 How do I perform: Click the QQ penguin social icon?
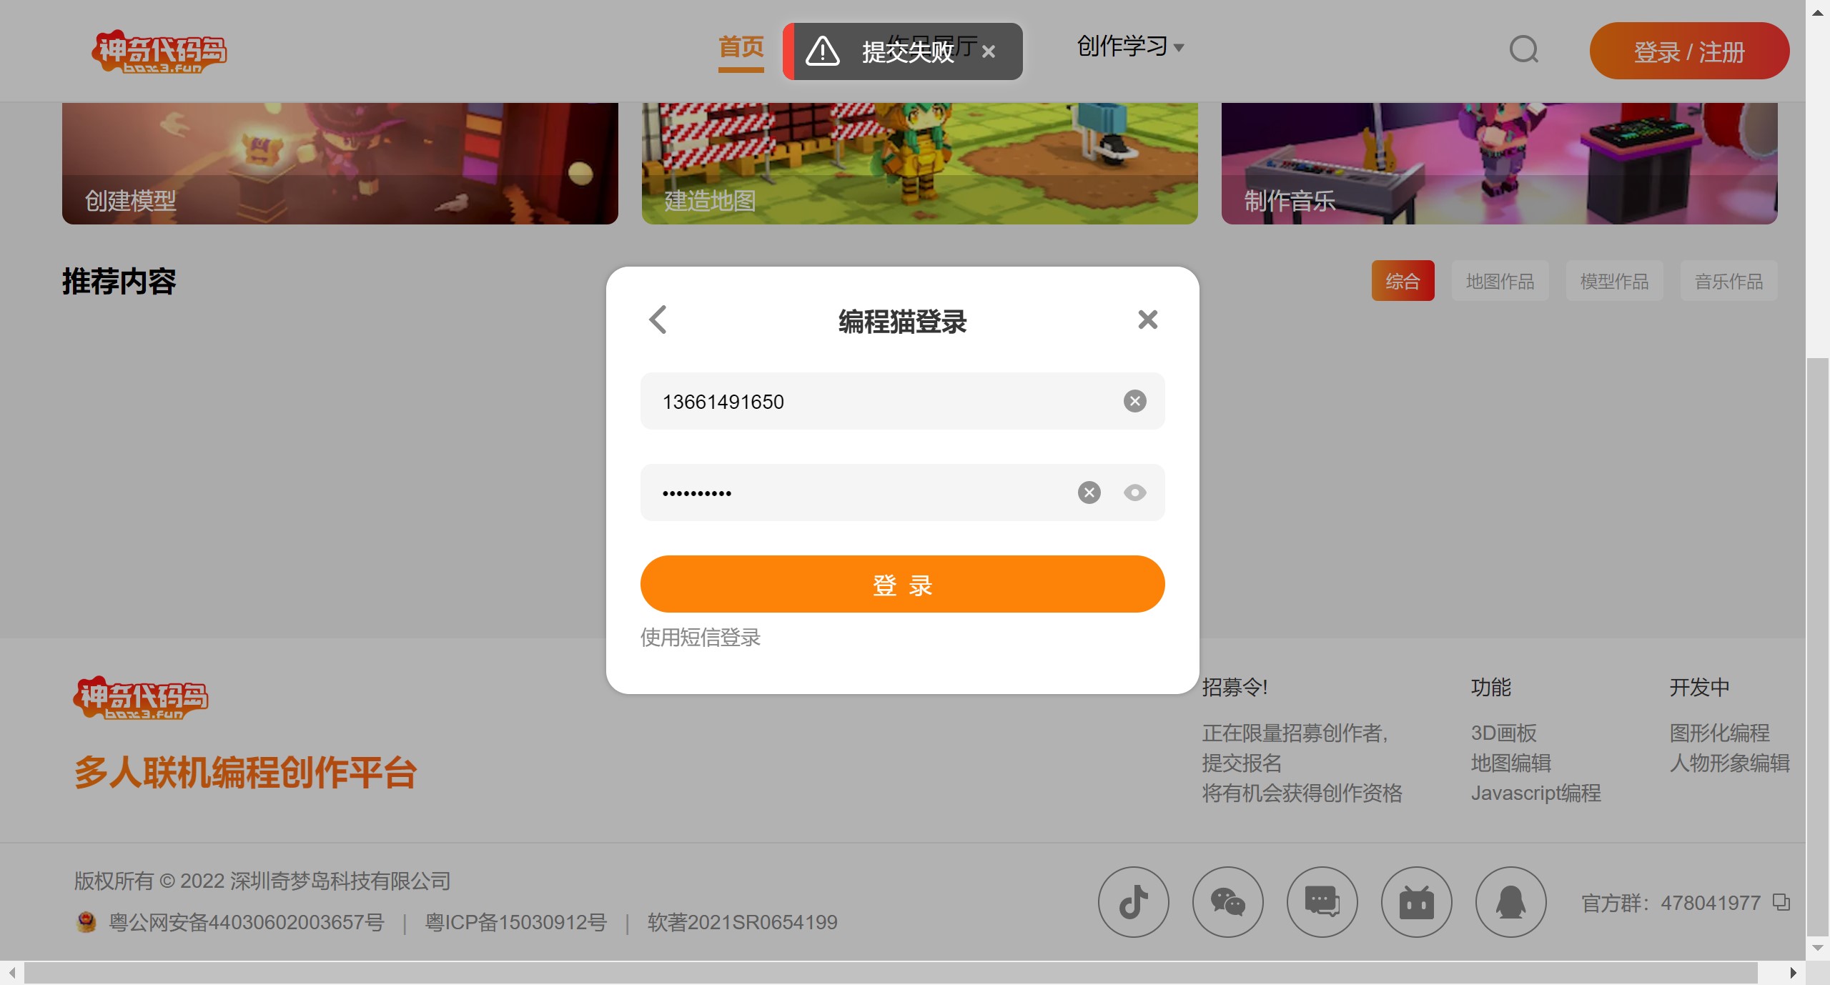click(1510, 902)
